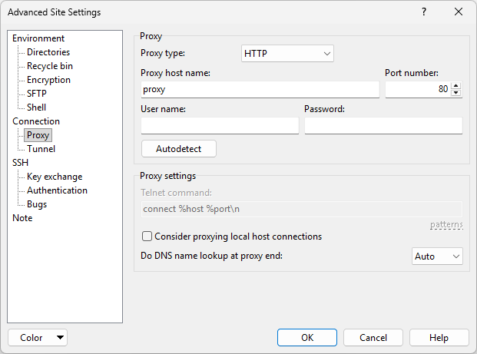Viewport: 477px width, 354px height.
Task: Open Key exchange settings under SSH
Action: click(x=55, y=177)
